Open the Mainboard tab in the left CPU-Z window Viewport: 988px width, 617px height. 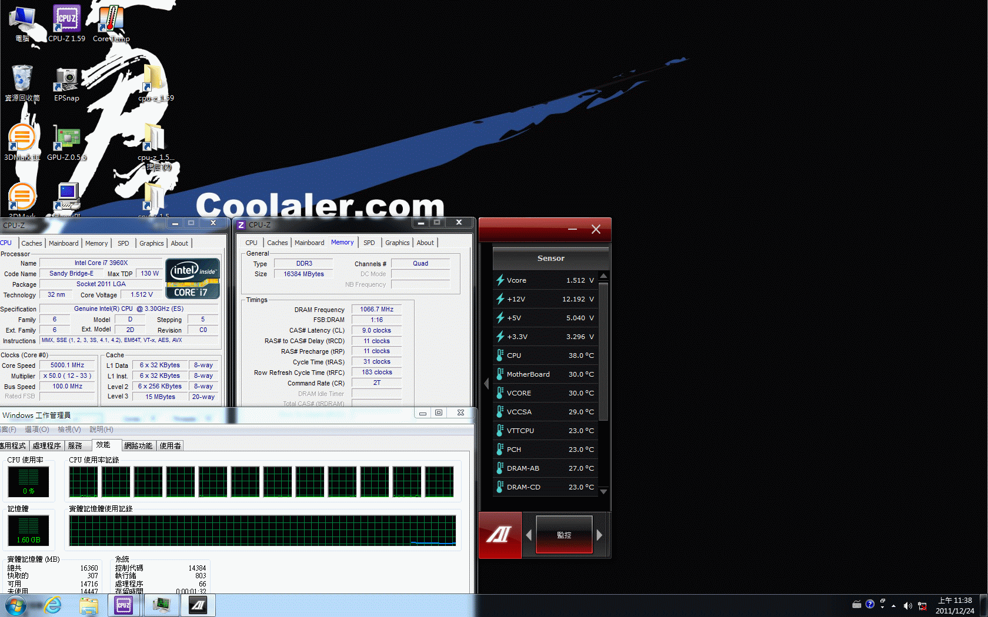tap(64, 243)
